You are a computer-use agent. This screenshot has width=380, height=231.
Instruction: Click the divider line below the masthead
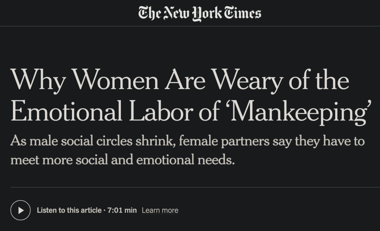click(190, 26)
